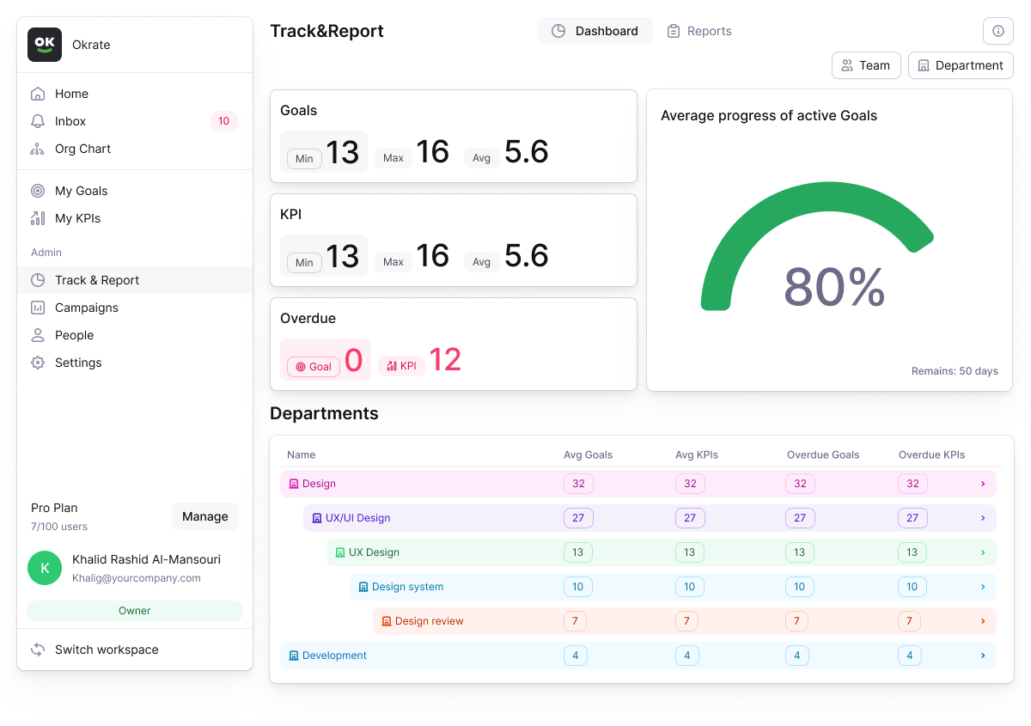The height and width of the screenshot is (726, 1031).
Task: Open My Goals via the target icon
Action: [x=39, y=191]
